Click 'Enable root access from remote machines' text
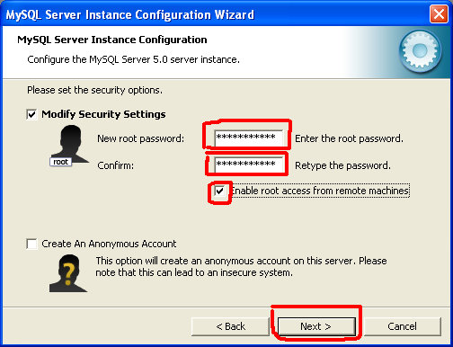 [320, 191]
